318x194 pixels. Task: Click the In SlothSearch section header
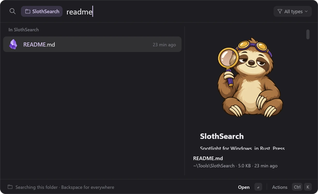pos(24,29)
